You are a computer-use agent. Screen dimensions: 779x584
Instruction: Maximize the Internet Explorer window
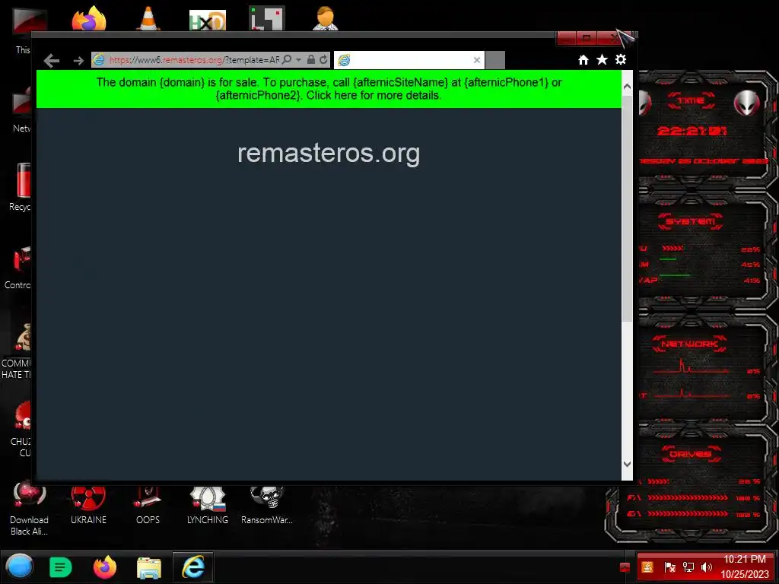pos(587,38)
